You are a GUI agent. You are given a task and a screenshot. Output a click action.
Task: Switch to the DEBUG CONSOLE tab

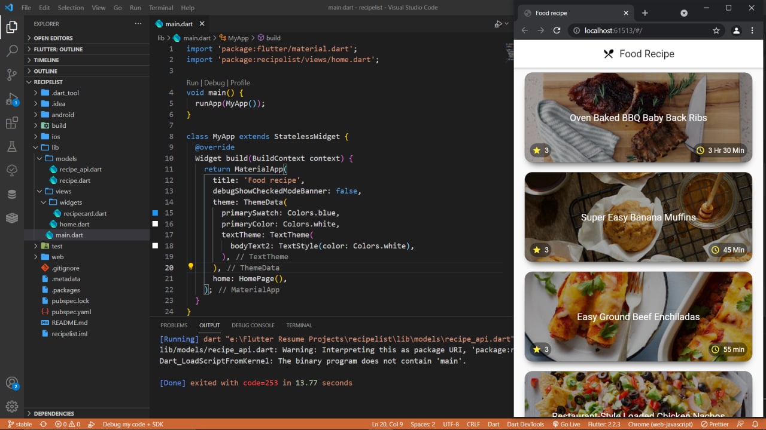pos(253,325)
